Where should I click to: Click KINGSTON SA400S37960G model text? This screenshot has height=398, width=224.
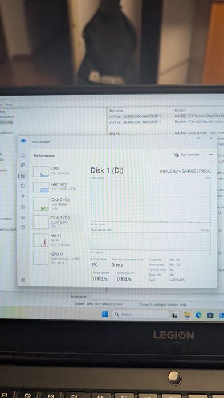coord(185,171)
